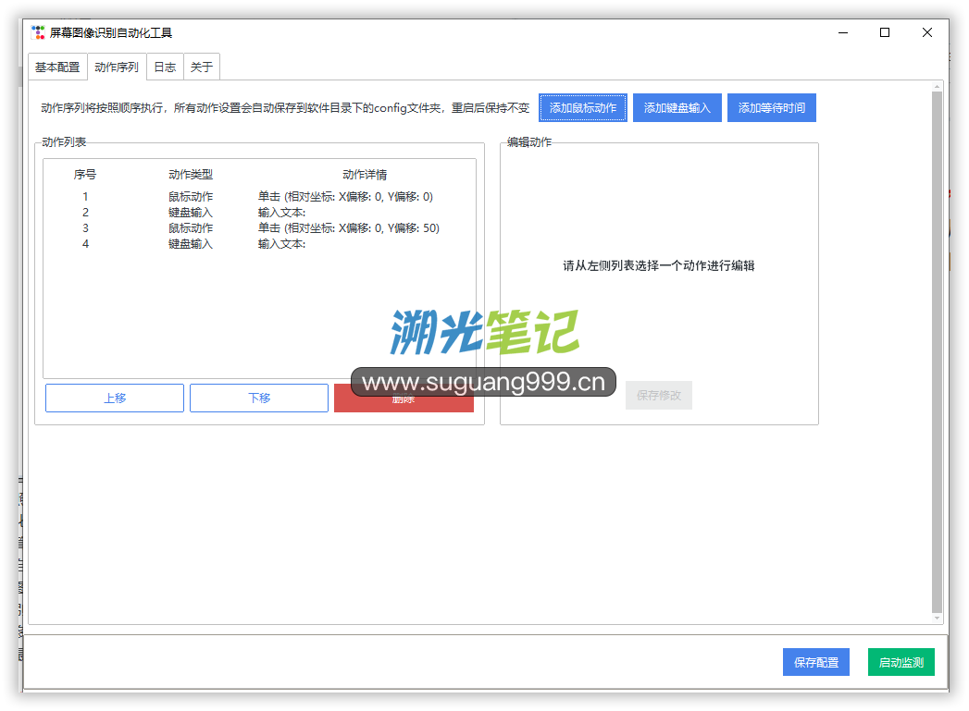Viewport: 969px width, 711px height.
Task: Click the 添加键盘输入 button
Action: (x=677, y=108)
